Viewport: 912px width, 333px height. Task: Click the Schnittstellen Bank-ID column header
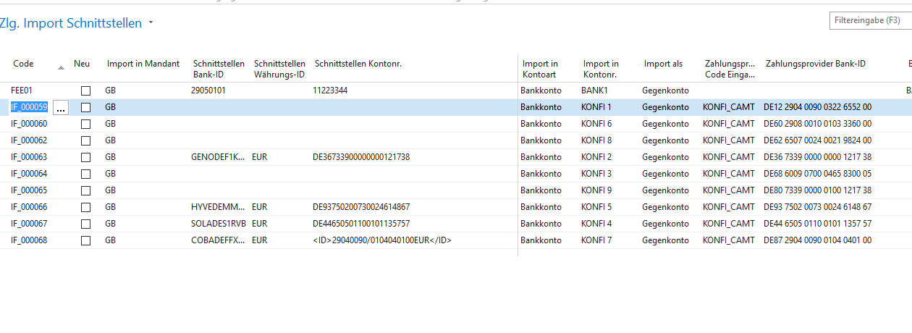[219, 69]
